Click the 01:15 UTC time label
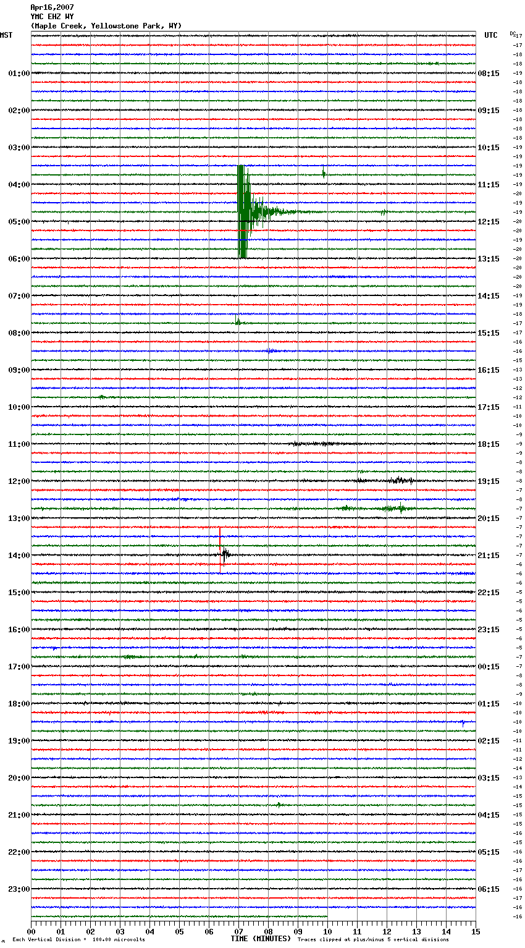This screenshot has height=948, width=525. 489,704
